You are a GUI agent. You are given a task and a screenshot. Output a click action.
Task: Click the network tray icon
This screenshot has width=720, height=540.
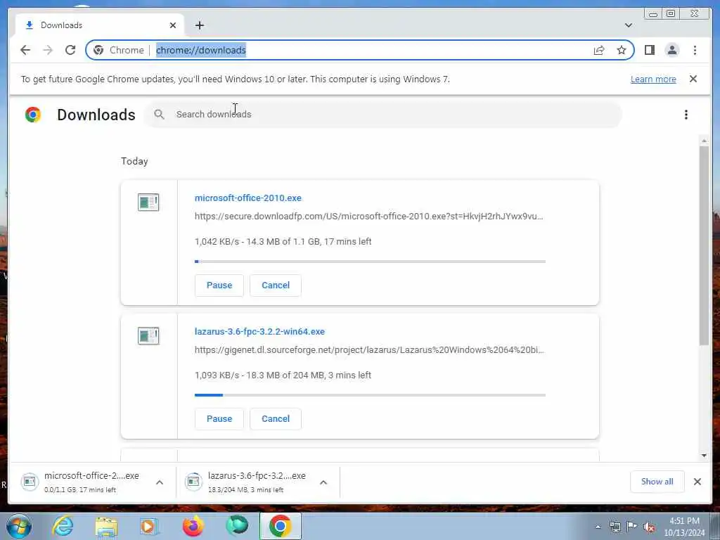[x=615, y=527]
